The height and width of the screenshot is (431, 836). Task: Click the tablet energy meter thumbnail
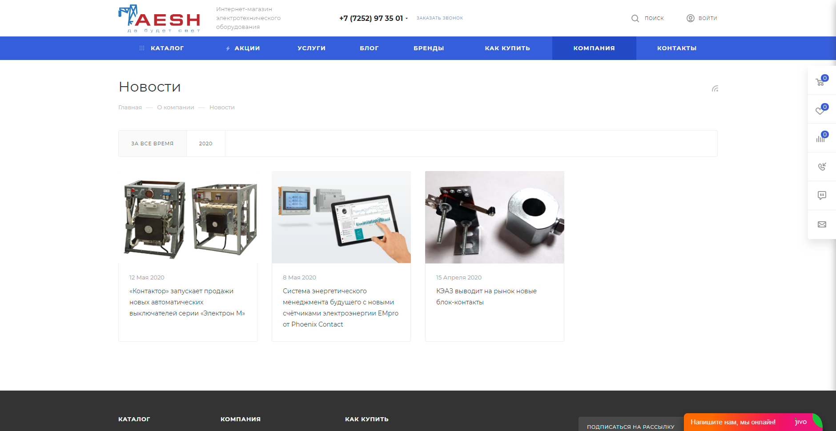point(341,217)
